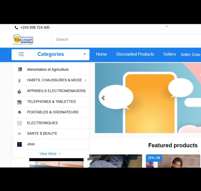Viewport: 201px width, 191px height.
Task: Go to Discounted Products
Action: pyautogui.click(x=135, y=54)
